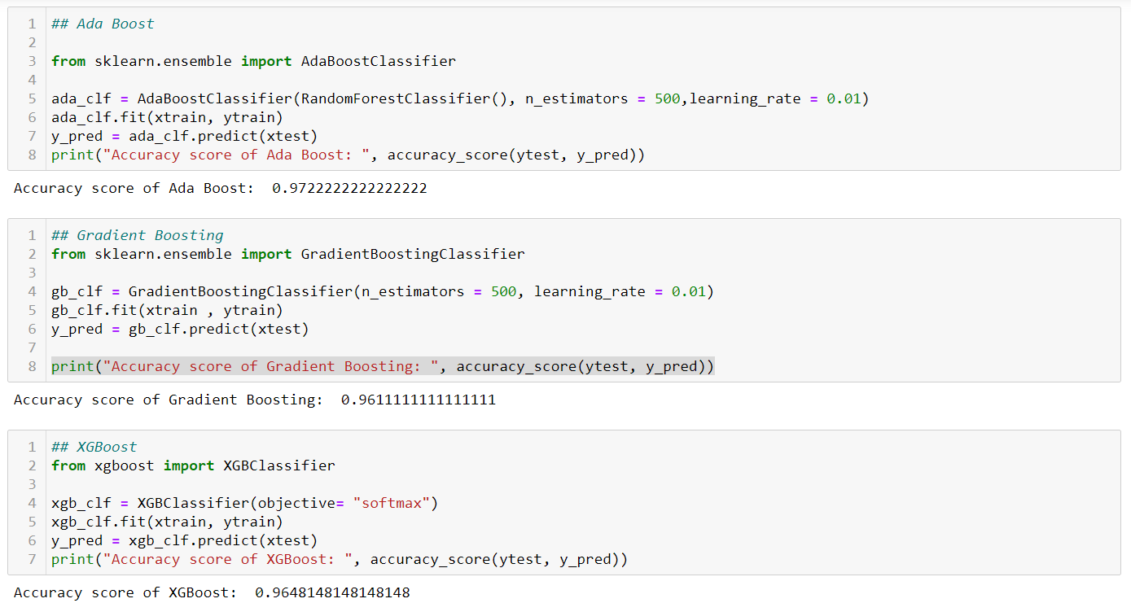Click the gb_clf.fit(xtrain , ytrain) line
Image resolution: width=1131 pixels, height=603 pixels.
(x=167, y=310)
